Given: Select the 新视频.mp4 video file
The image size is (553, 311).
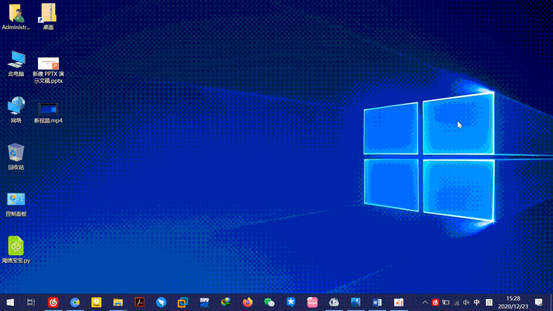Looking at the screenshot, I should pos(48,113).
